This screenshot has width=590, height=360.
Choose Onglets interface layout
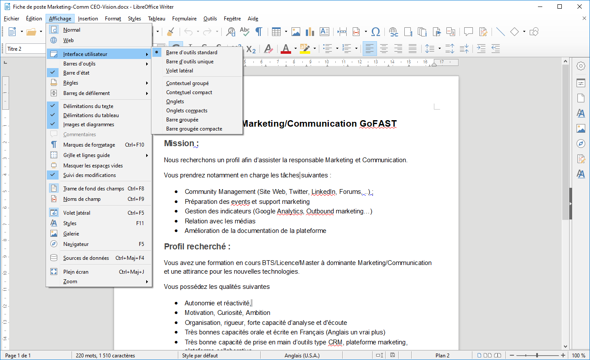point(175,101)
